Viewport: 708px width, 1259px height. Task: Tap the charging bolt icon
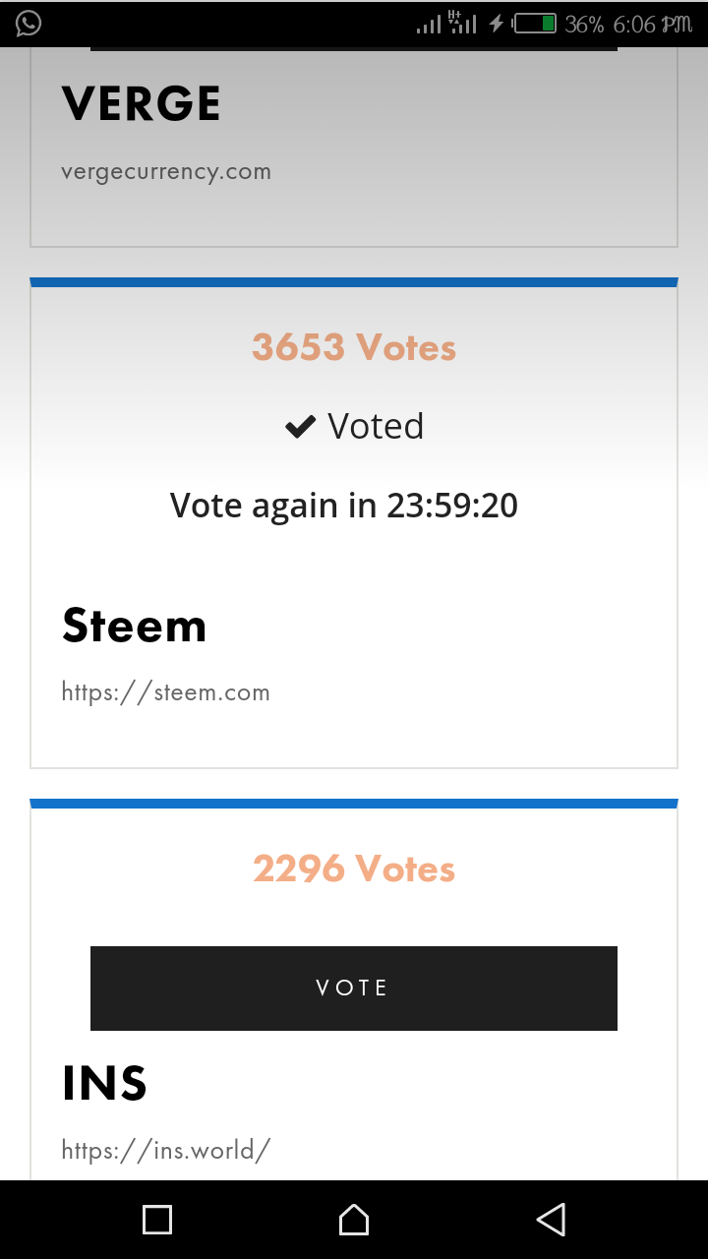click(497, 24)
